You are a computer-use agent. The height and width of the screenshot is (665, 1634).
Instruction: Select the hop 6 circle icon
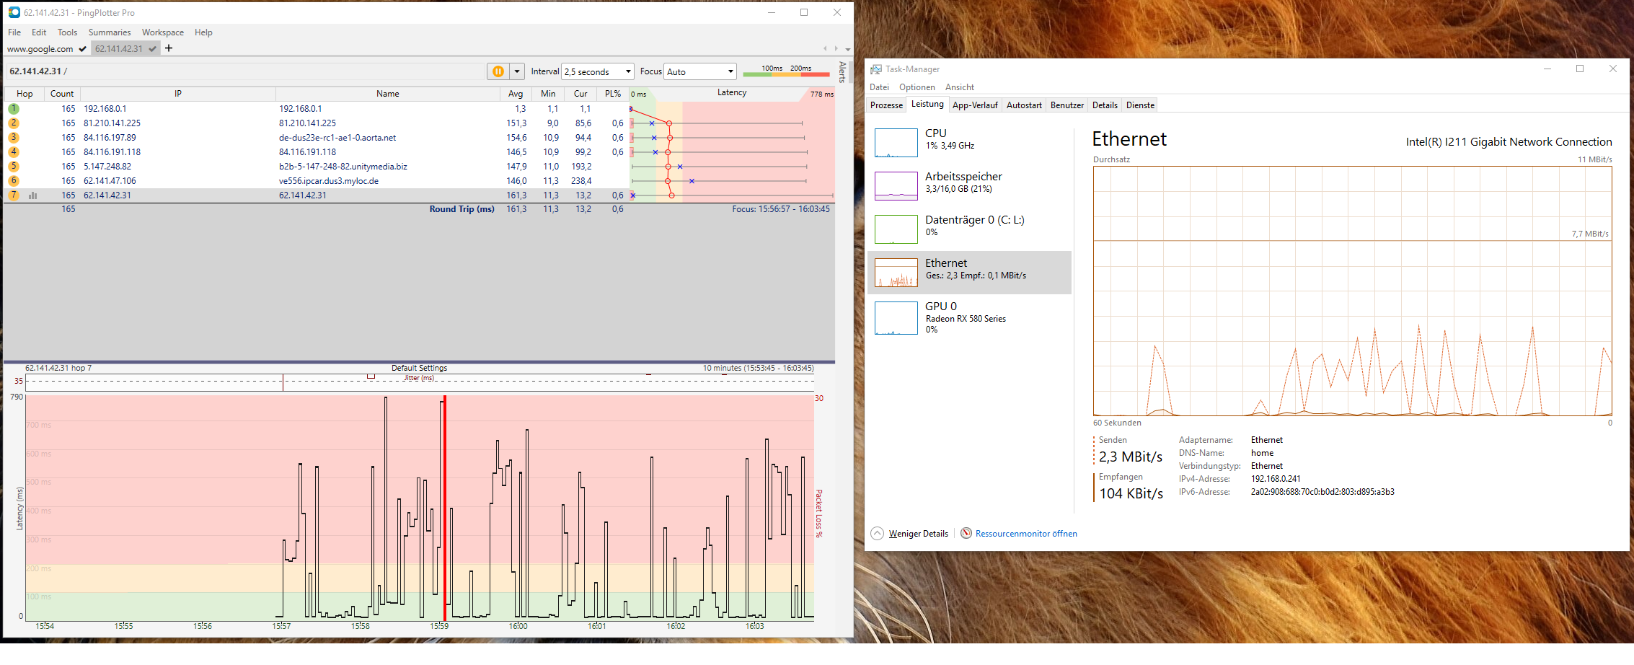[14, 181]
